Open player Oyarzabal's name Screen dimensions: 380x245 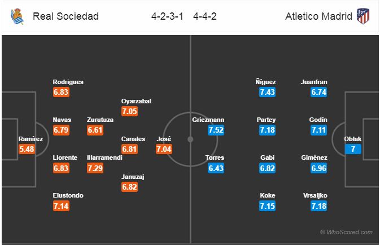click(x=136, y=101)
